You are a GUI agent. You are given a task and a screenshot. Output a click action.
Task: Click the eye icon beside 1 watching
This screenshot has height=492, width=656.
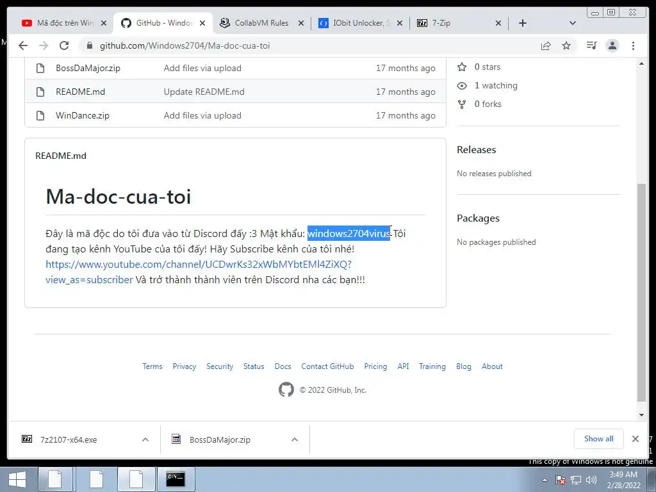(462, 85)
